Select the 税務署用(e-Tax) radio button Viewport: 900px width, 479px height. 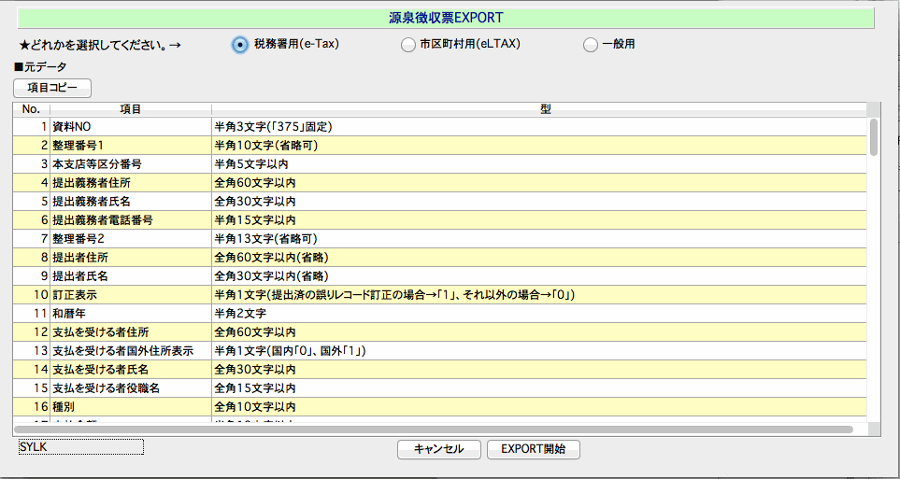point(240,44)
